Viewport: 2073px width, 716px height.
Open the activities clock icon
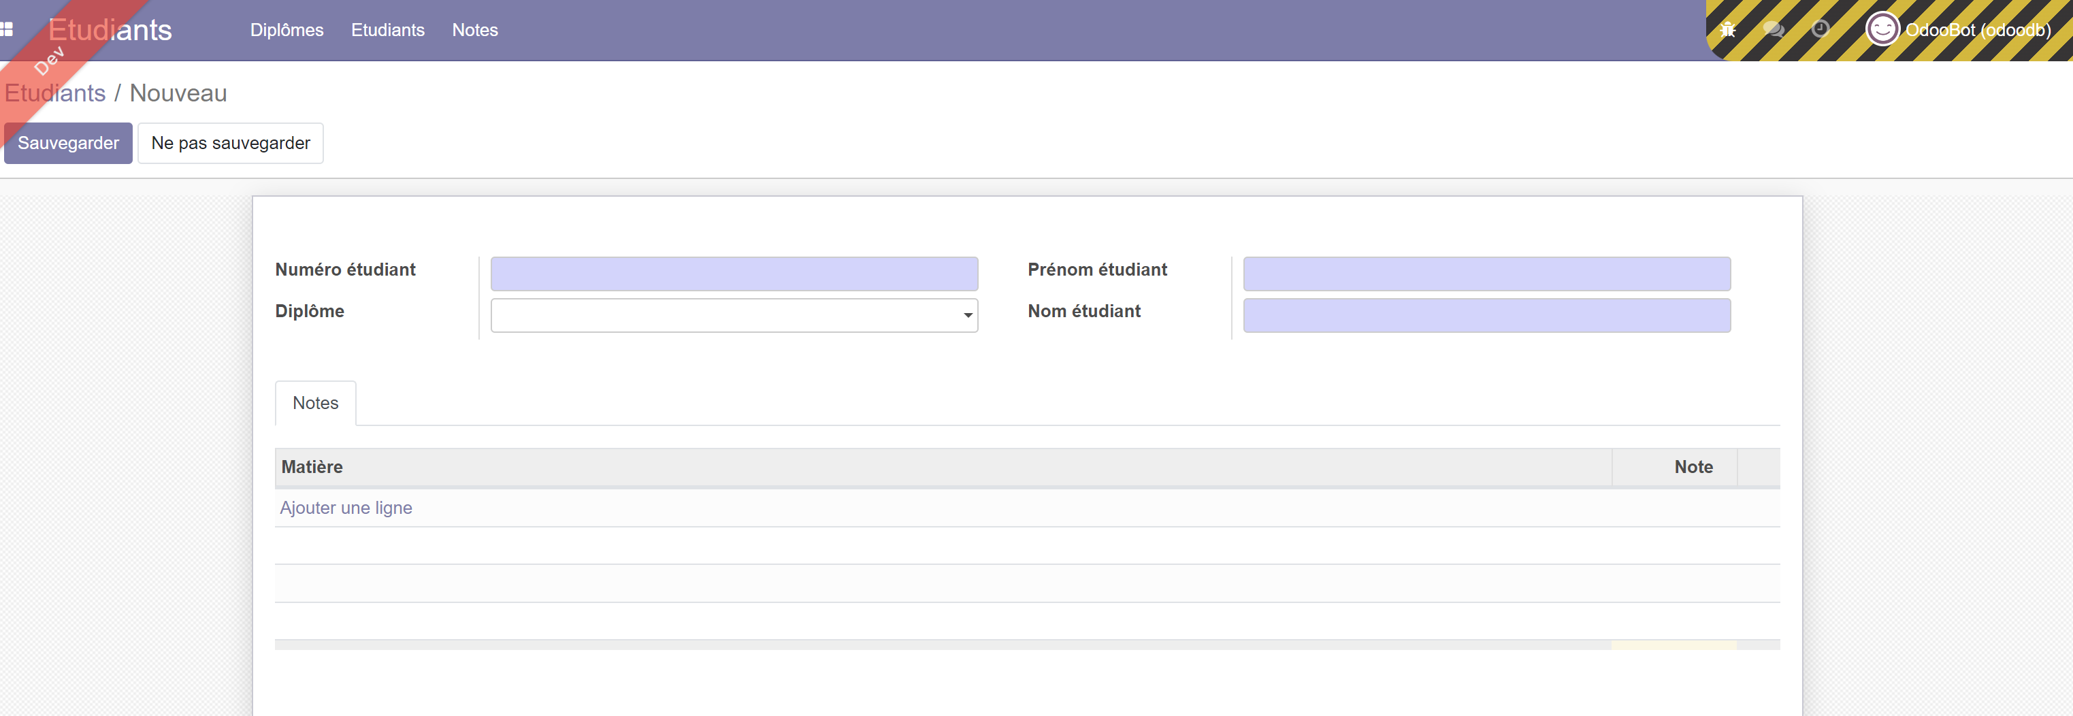coord(1821,30)
